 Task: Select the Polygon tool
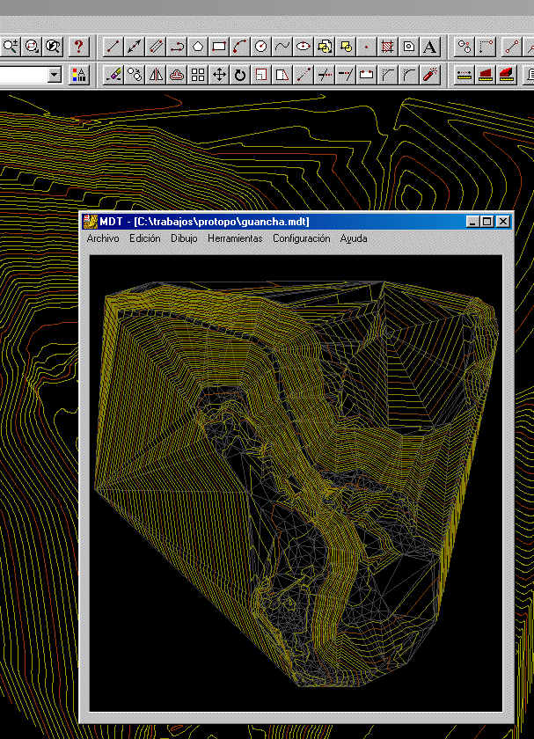(198, 47)
